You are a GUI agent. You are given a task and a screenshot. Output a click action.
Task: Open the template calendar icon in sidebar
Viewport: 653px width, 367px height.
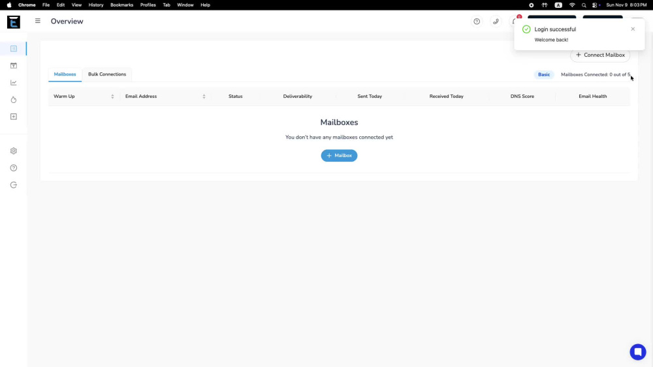coord(13,66)
